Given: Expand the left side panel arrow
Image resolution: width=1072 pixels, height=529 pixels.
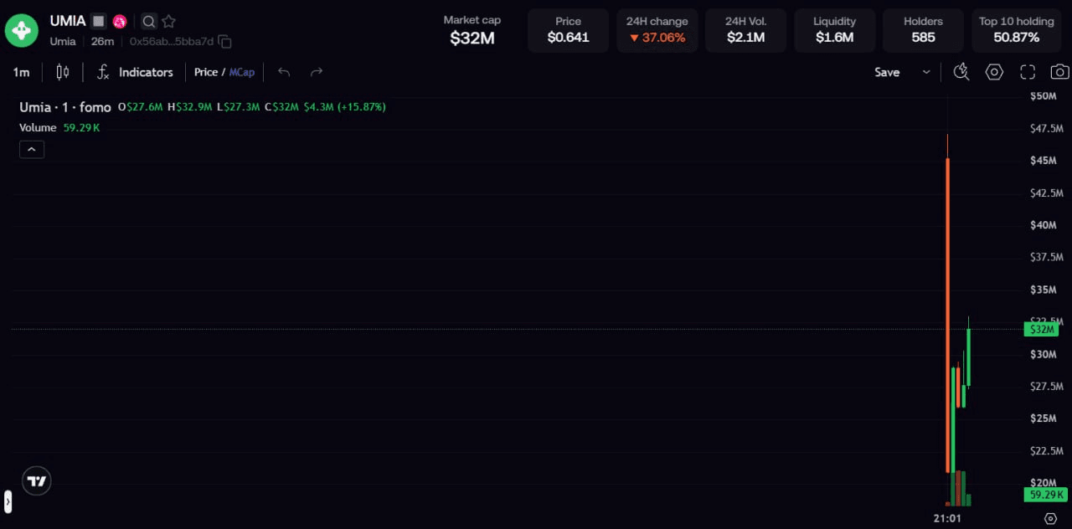Looking at the screenshot, I should point(8,501).
